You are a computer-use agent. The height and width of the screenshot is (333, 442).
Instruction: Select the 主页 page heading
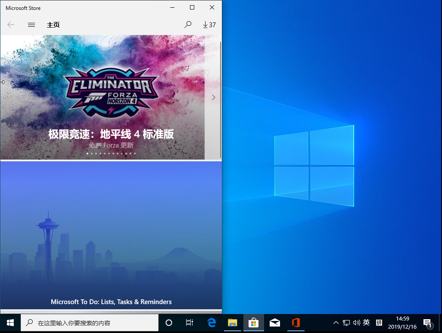[x=53, y=25]
